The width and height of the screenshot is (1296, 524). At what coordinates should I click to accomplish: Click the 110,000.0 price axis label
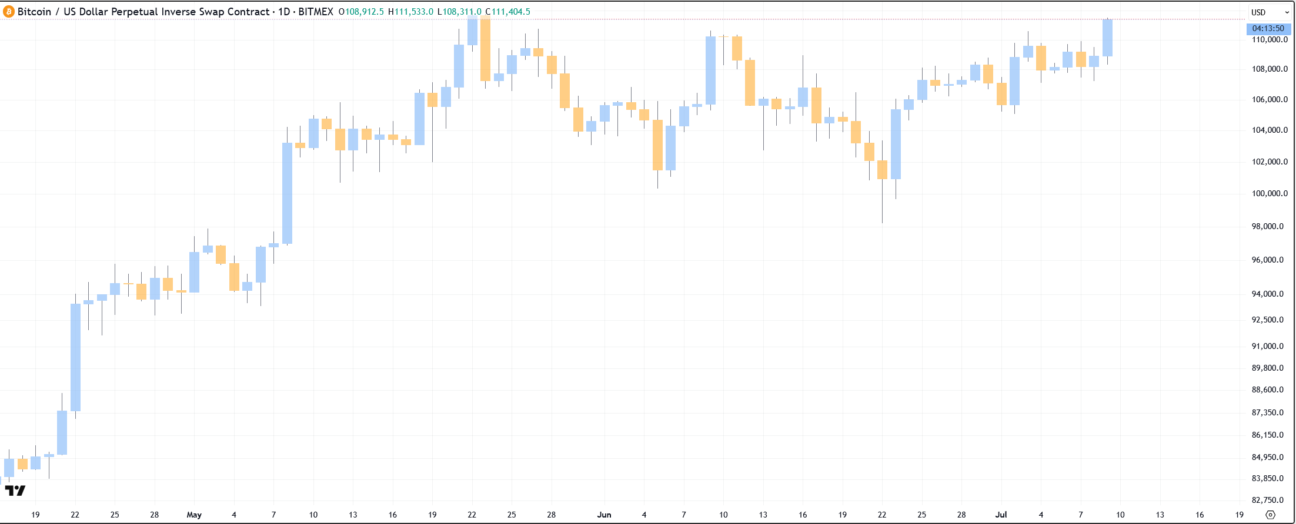[x=1270, y=39]
